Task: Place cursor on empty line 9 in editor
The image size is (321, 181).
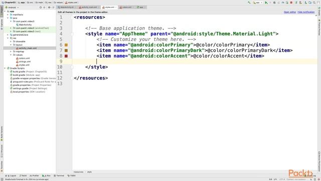Action: [x=195, y=61]
